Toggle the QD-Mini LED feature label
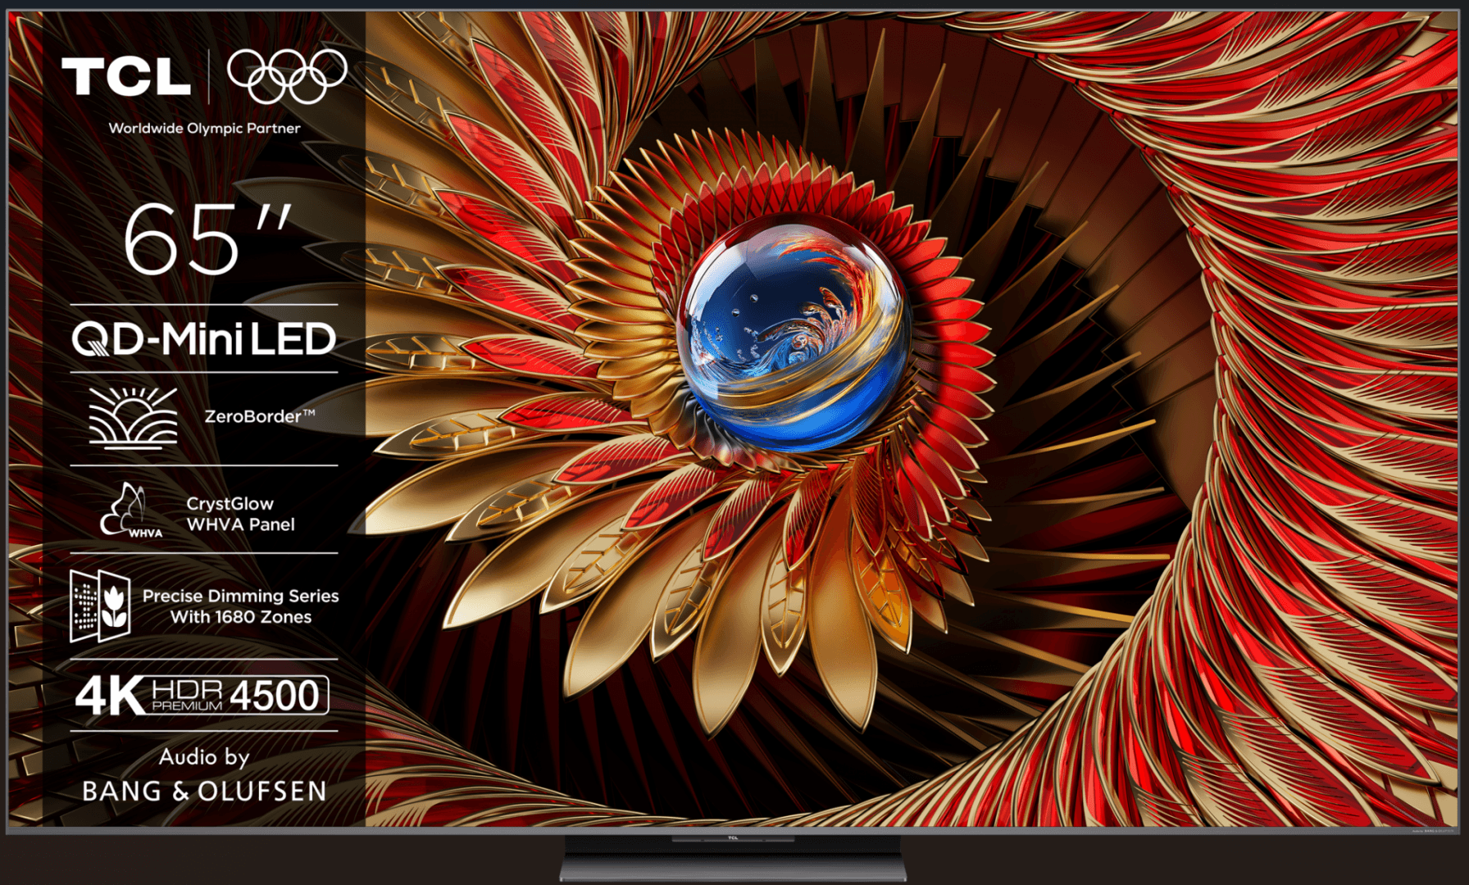Viewport: 1469px width, 885px height. tap(203, 340)
